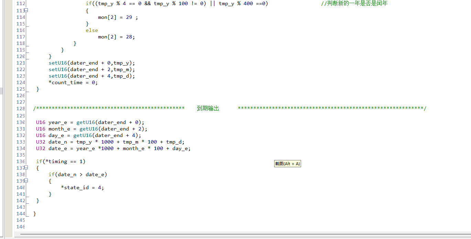Click the 'U32 date_e' declaration line
The image size is (471, 239).
click(113, 148)
